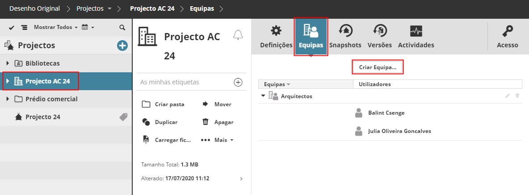Image resolution: width=529 pixels, height=195 pixels.
Task: Open the Mais actions dropdown
Action: 217,140
